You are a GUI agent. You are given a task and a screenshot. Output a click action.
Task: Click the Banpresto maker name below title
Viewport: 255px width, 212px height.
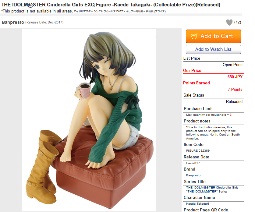13,22
